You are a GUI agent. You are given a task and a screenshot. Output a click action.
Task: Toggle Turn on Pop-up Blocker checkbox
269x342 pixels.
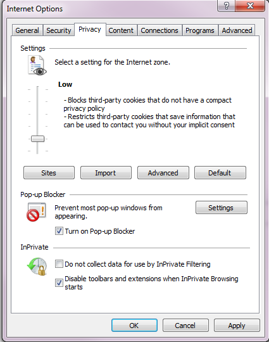click(59, 231)
